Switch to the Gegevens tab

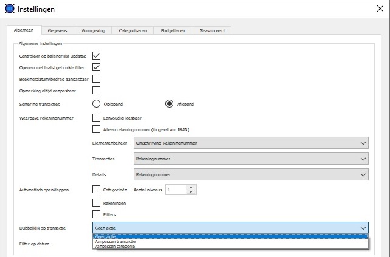pyautogui.click(x=57, y=30)
